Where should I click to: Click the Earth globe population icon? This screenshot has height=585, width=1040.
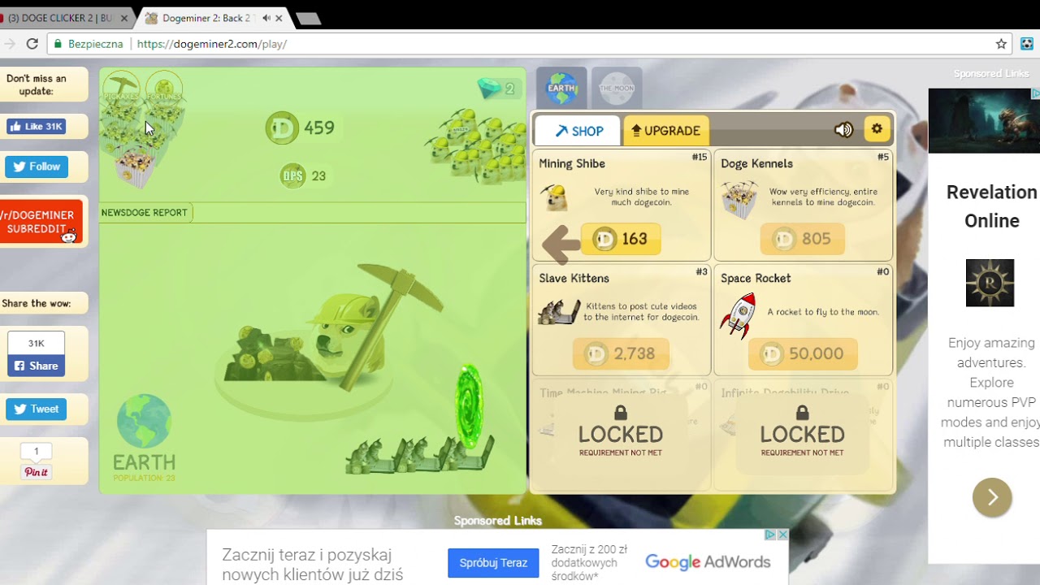tap(144, 422)
